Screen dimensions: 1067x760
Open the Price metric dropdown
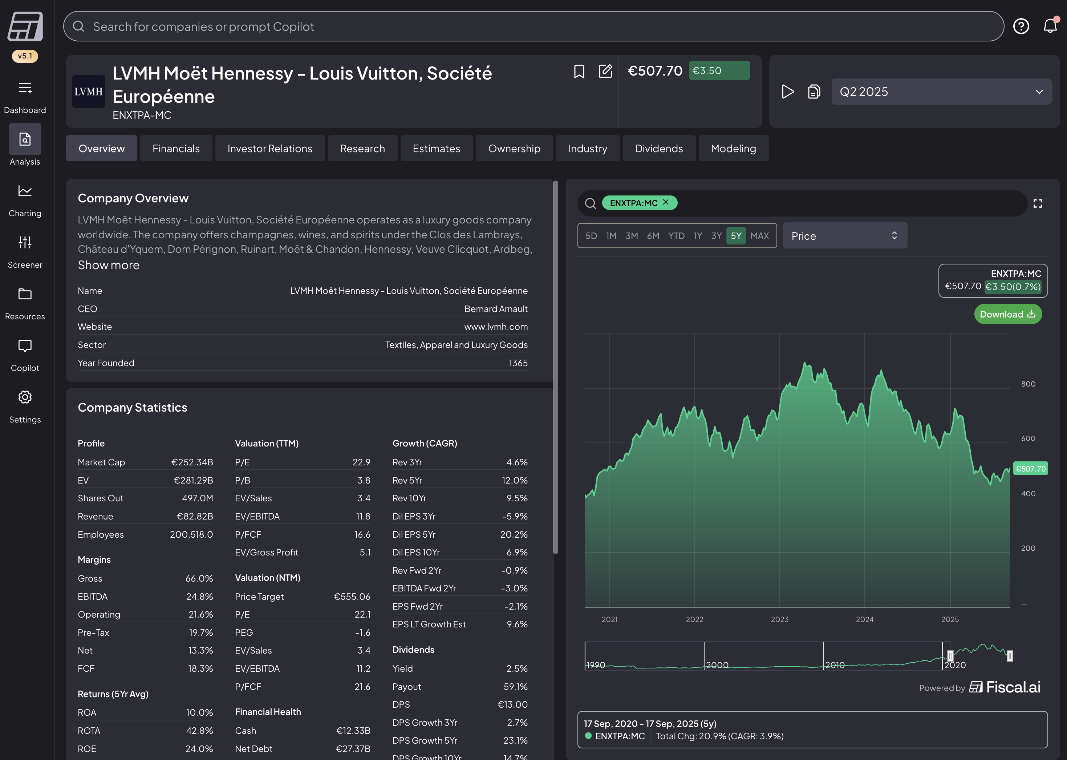844,236
